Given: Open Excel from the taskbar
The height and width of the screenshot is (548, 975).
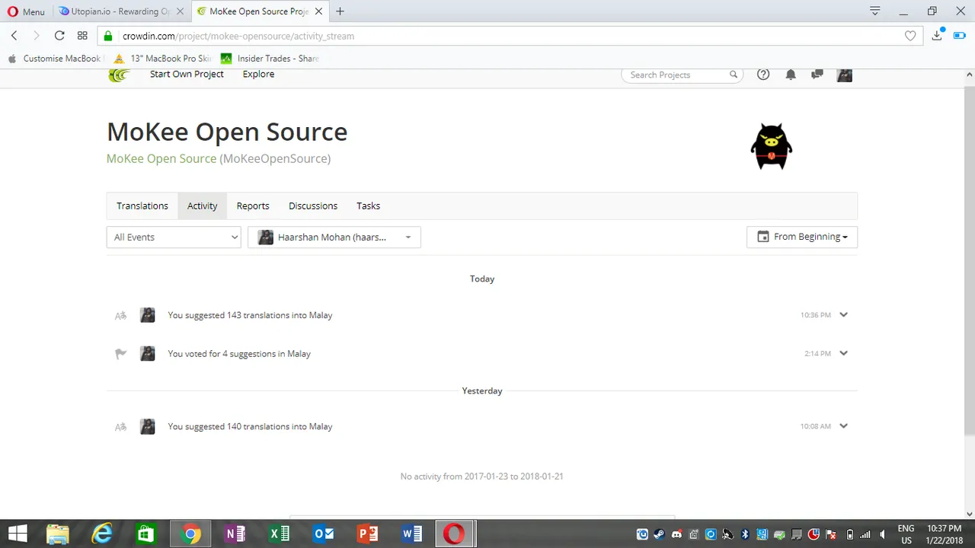Looking at the screenshot, I should click(x=279, y=534).
